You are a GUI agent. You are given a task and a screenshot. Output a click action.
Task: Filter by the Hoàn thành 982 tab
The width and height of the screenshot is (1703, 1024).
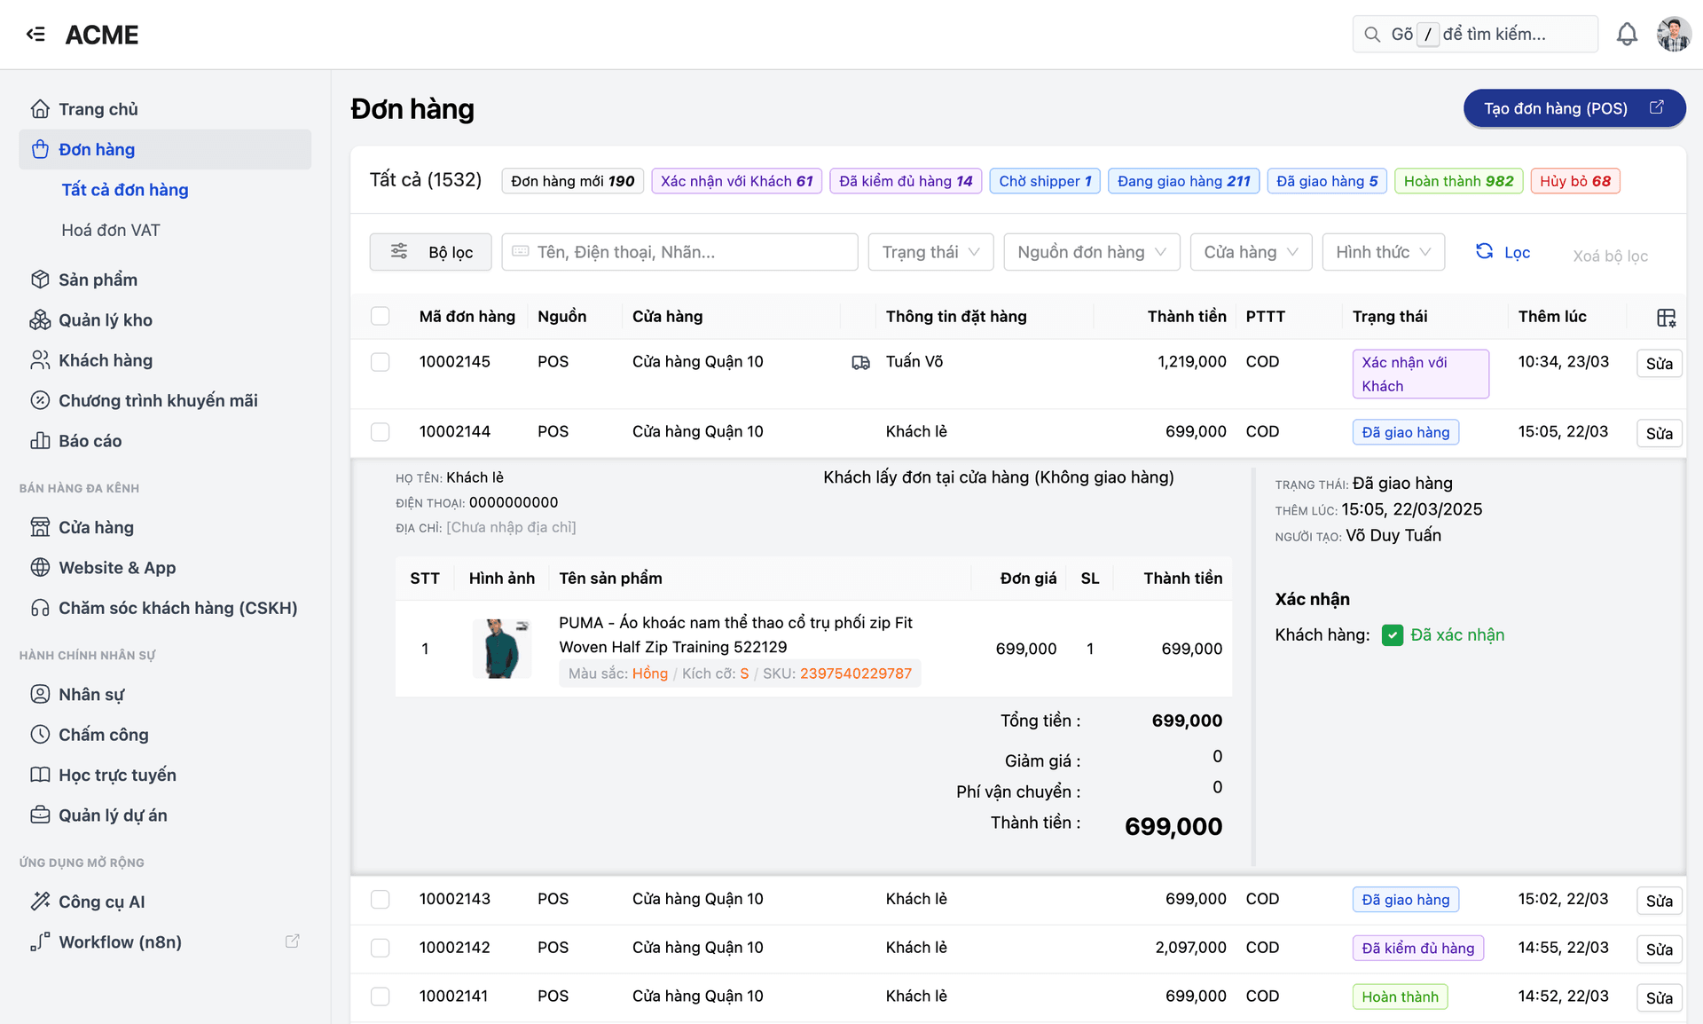click(x=1457, y=180)
